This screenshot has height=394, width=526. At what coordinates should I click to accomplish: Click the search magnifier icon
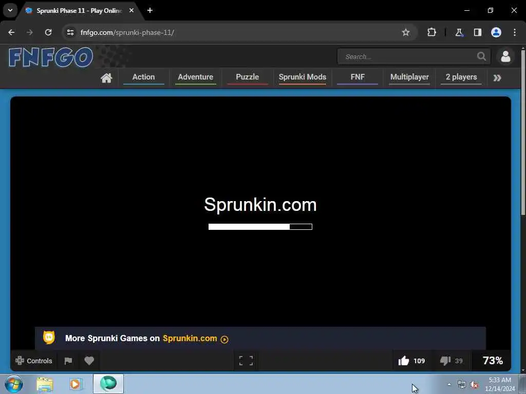point(481,56)
